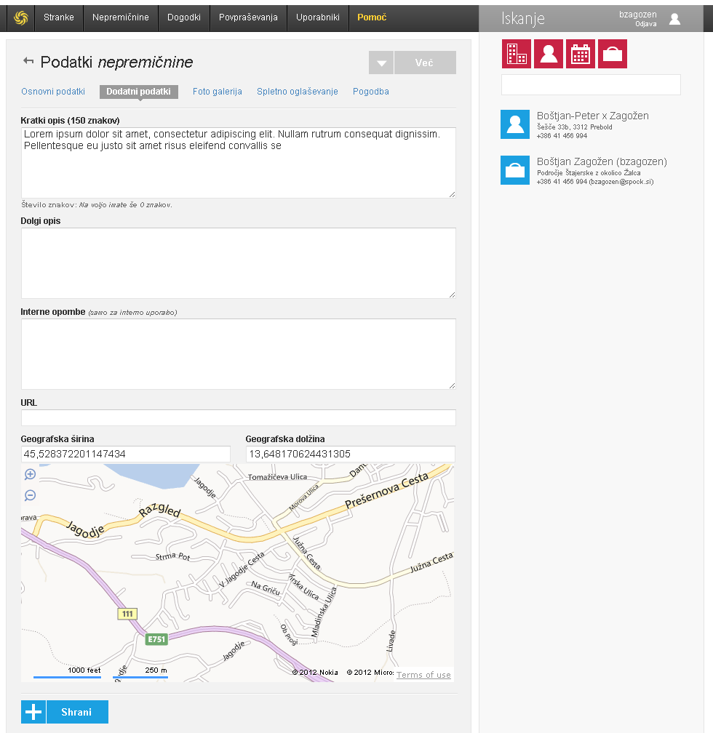The image size is (713, 733).
Task: Open Boštjan-Peter x Zagožen contact result
Action: pos(592,116)
